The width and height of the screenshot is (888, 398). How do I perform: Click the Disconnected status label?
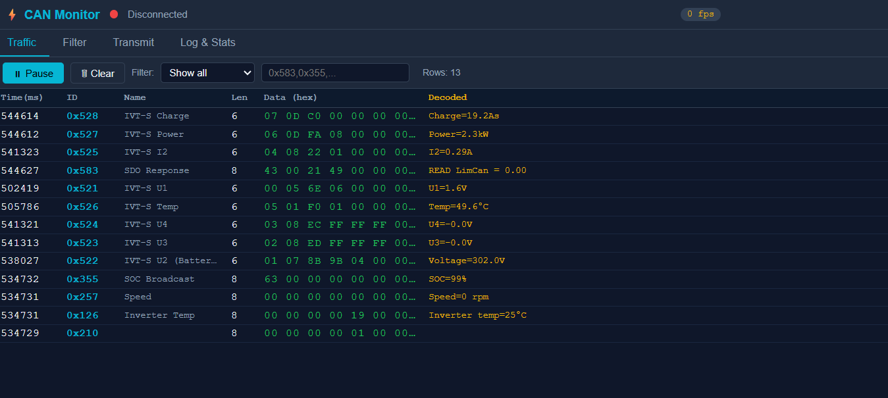(157, 14)
